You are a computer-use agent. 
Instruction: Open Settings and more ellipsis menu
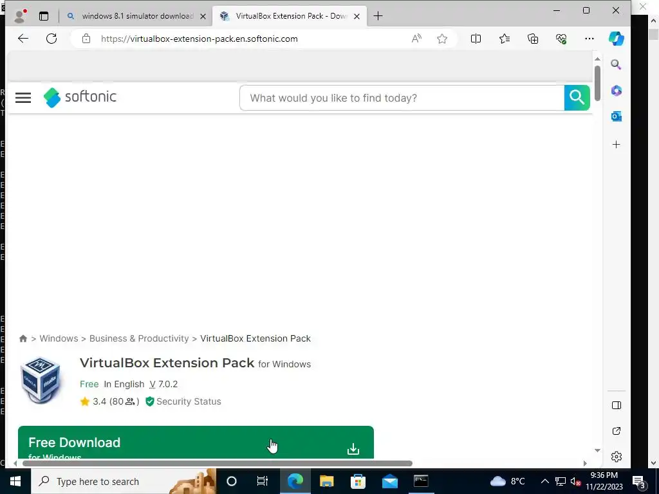[x=589, y=39]
